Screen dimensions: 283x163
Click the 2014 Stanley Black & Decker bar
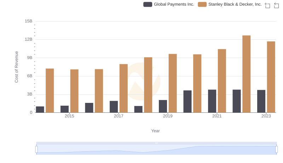(50, 91)
